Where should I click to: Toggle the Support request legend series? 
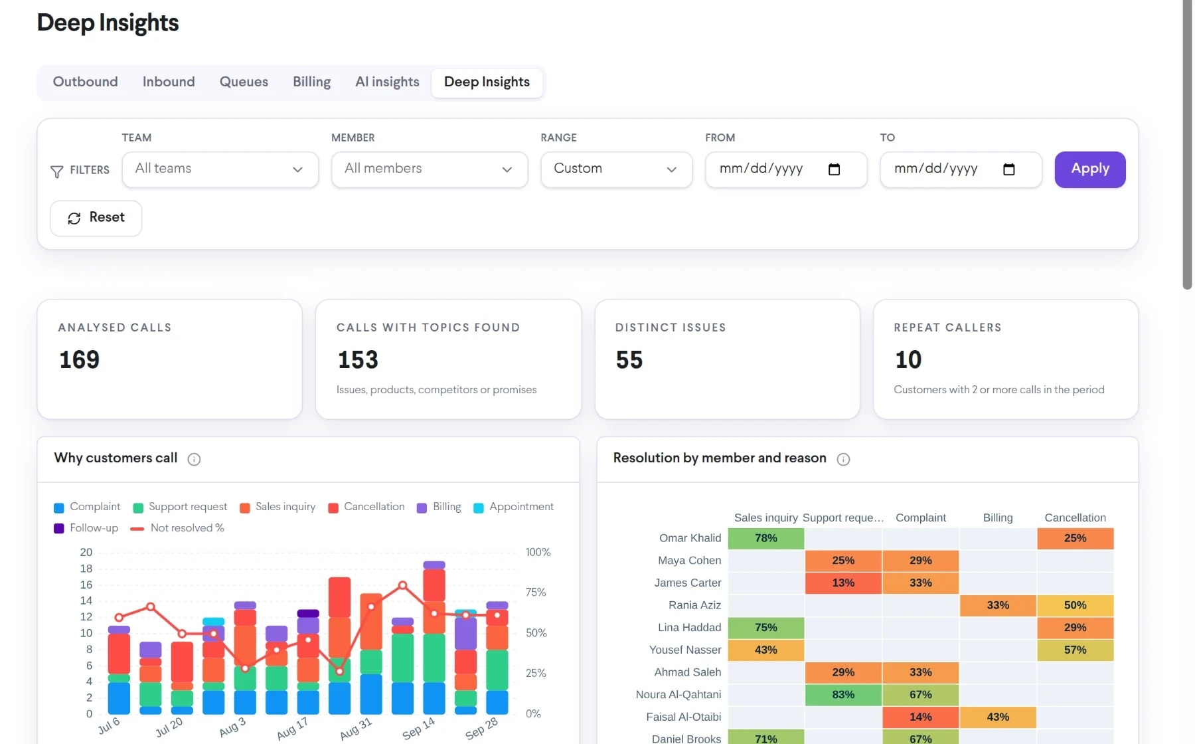(180, 507)
